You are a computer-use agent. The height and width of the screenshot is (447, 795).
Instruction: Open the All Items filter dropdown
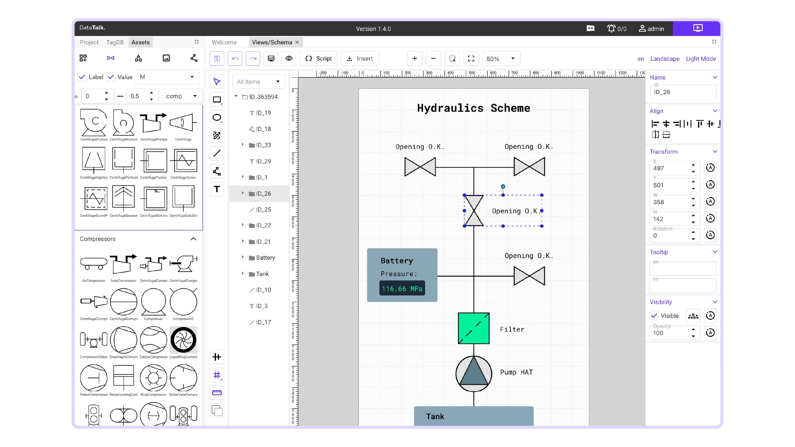[x=259, y=82]
